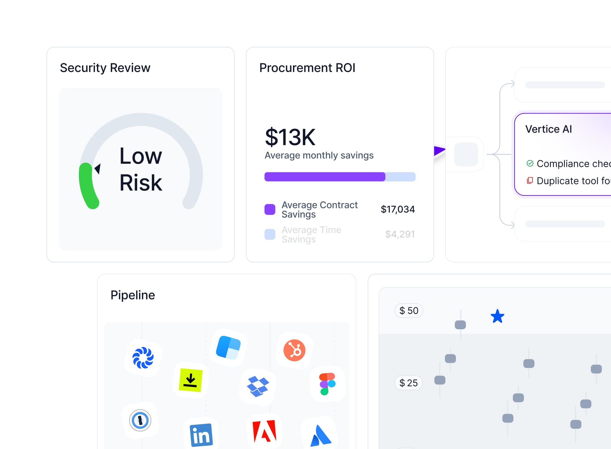611x449 pixels.
Task: Open the Adobe app icon
Action: [264, 432]
